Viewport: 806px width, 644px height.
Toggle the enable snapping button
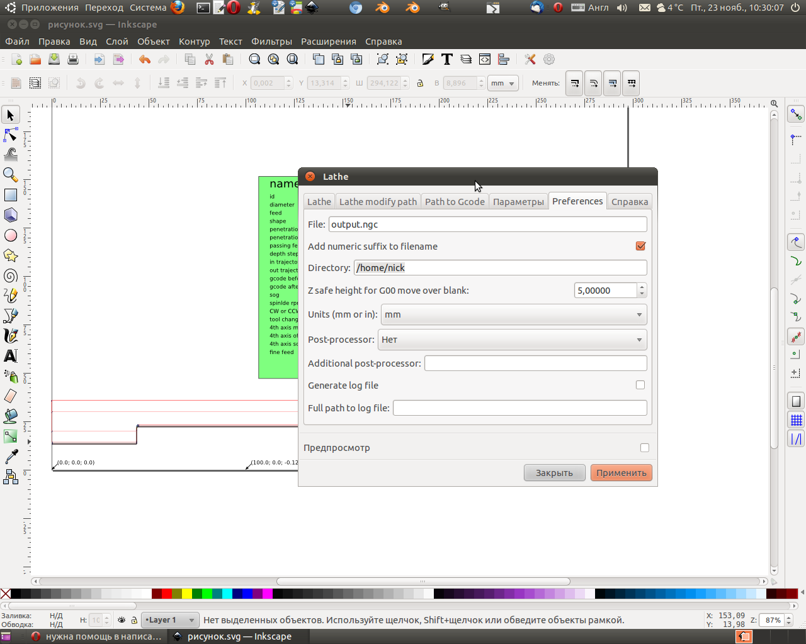pyautogui.click(x=797, y=114)
